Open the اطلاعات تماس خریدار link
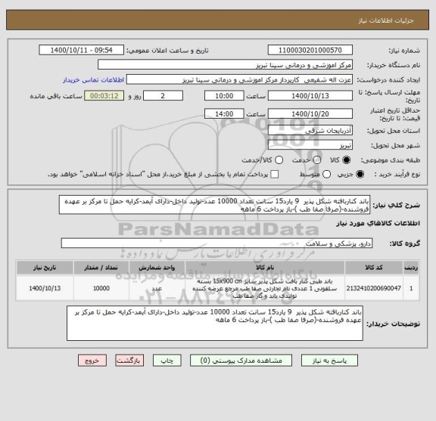Screen dimensions: 436x421 (x=93, y=80)
